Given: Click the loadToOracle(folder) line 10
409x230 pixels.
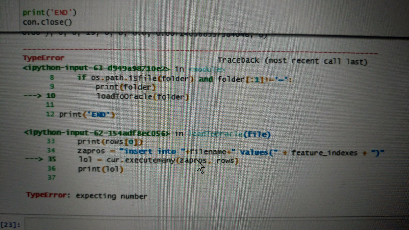Looking at the screenshot, I should (x=143, y=96).
